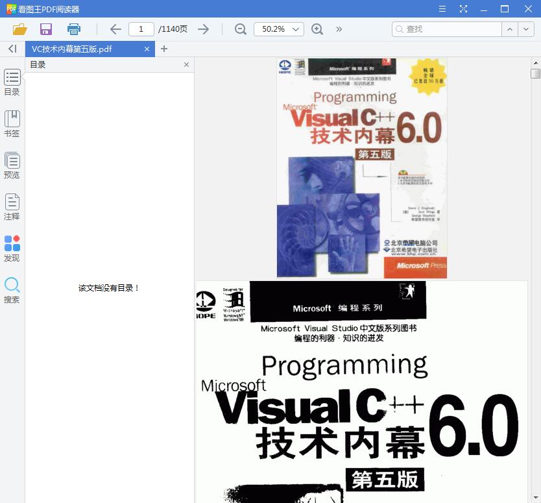Open a file with the folder icon
This screenshot has height=503, width=541.
(x=19, y=29)
